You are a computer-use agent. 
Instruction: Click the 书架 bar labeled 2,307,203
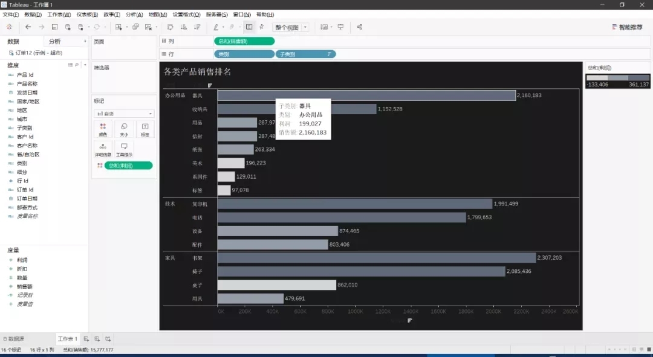click(377, 258)
